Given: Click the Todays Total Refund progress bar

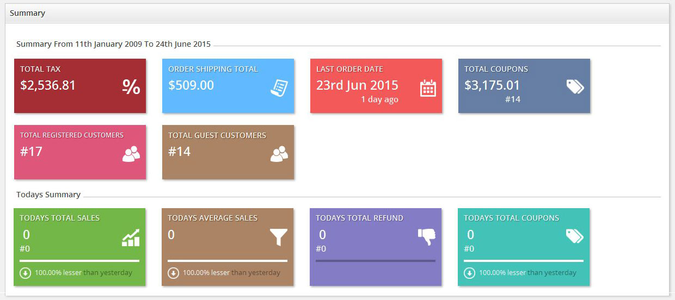Looking at the screenshot, I should pyautogui.click(x=376, y=261).
